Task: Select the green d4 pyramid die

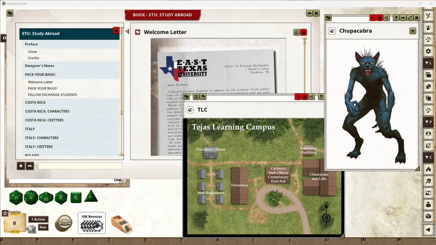Action: coord(91,196)
